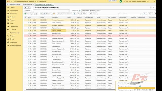Click the Проведение документов progress bar

pos(136,88)
